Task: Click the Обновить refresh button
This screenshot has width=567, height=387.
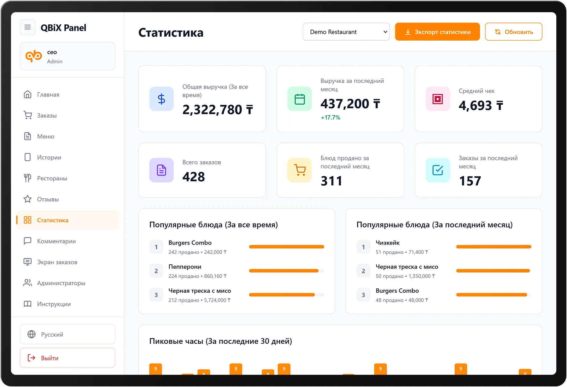Action: pyautogui.click(x=513, y=32)
